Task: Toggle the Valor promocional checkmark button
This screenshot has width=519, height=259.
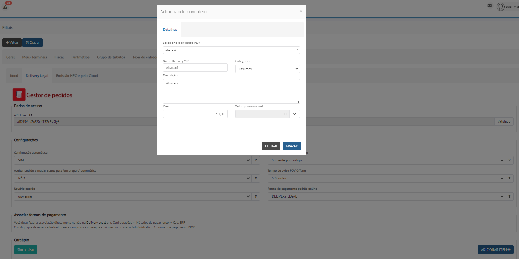Action: pyautogui.click(x=295, y=114)
